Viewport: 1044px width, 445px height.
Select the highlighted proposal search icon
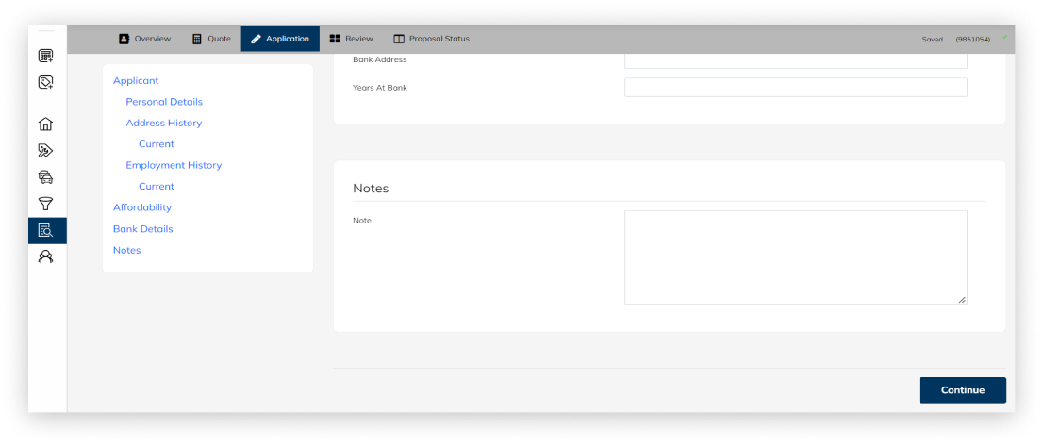coord(45,231)
